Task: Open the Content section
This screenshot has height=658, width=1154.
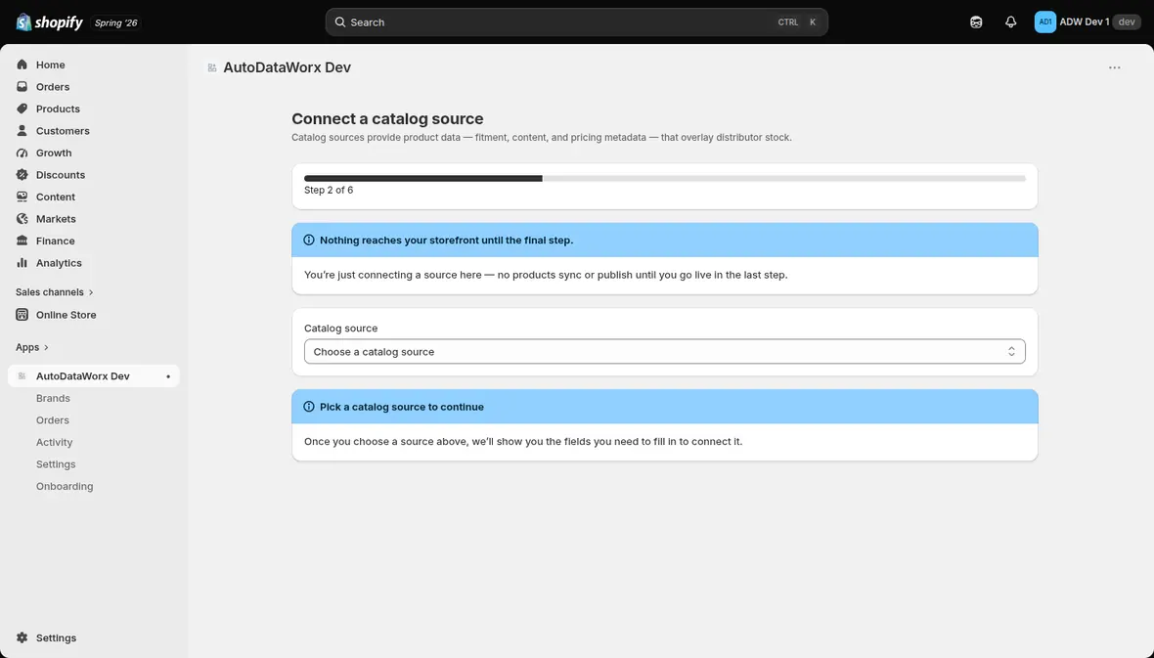Action: click(94, 197)
